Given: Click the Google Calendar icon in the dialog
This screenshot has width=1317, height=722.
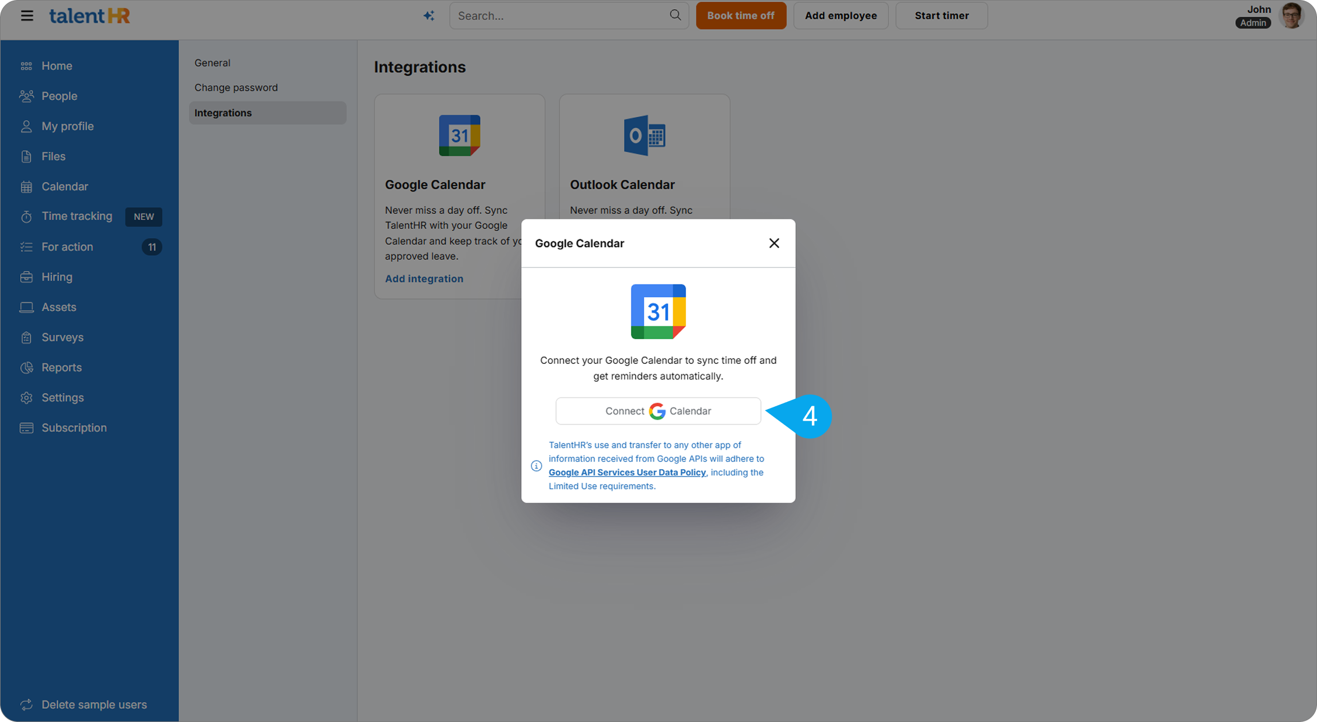Looking at the screenshot, I should click(658, 312).
